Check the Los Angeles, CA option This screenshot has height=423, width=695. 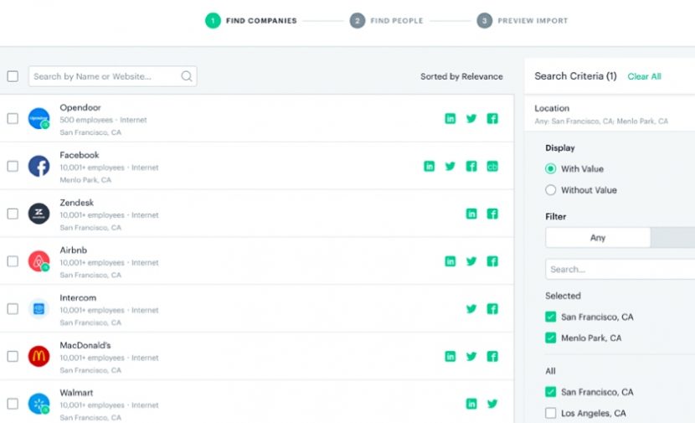(x=550, y=413)
